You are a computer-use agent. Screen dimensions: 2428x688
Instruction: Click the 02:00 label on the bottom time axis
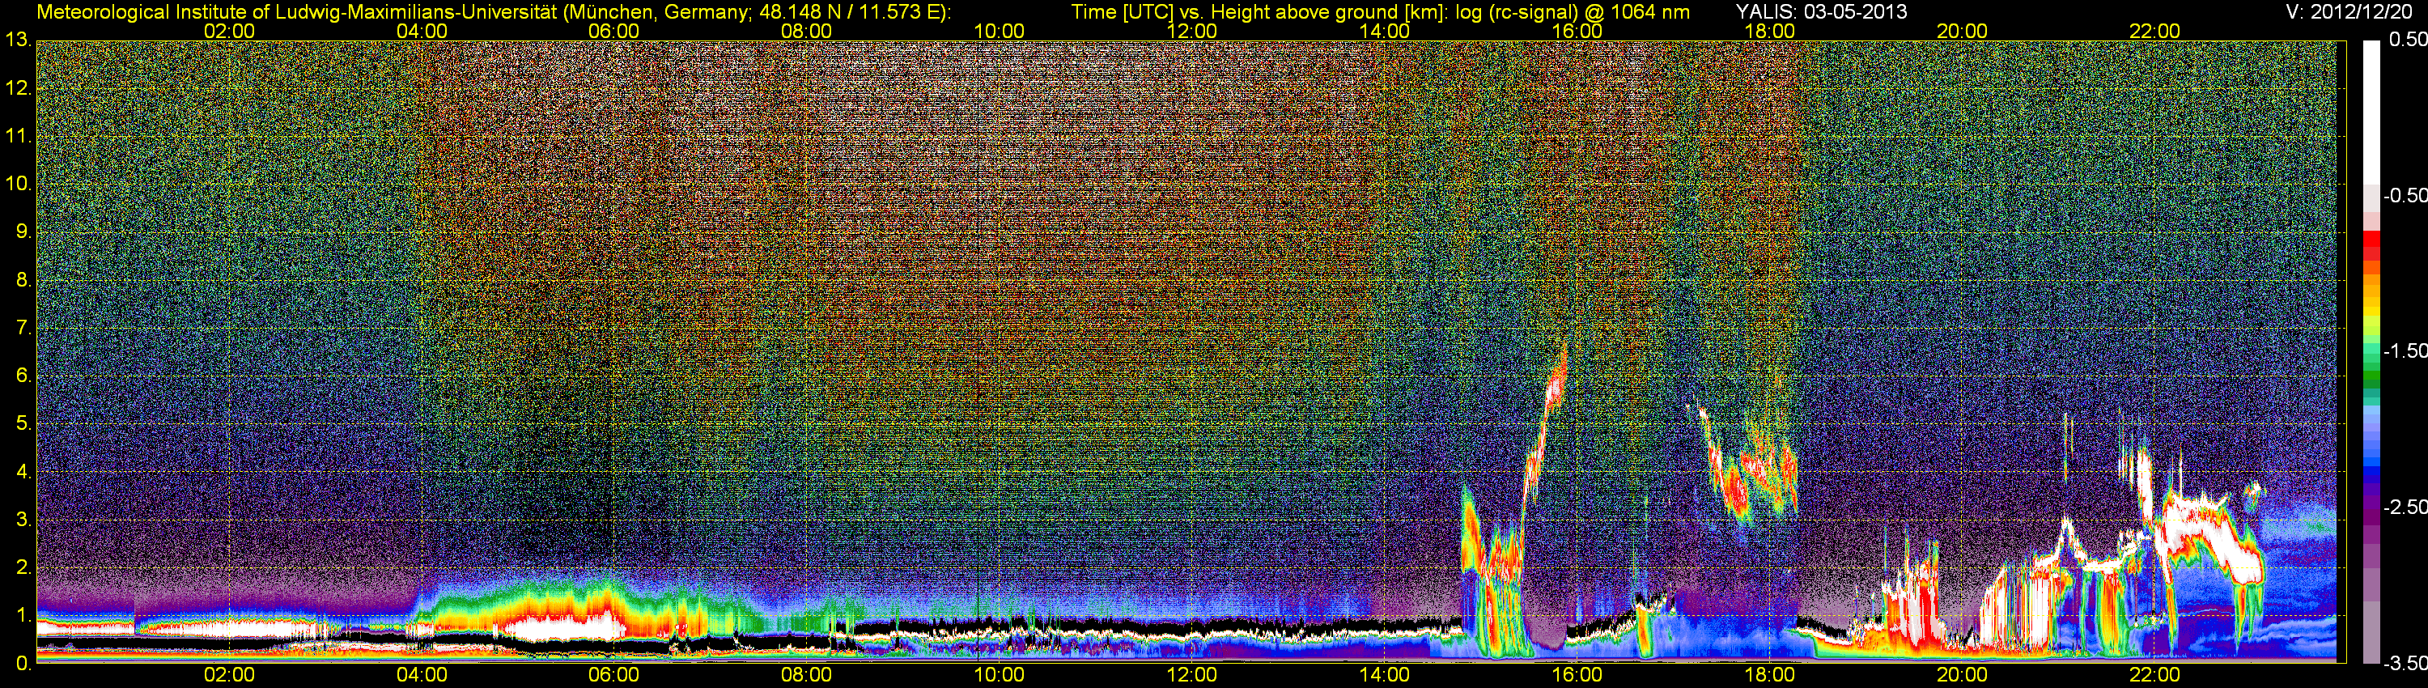click(x=229, y=675)
